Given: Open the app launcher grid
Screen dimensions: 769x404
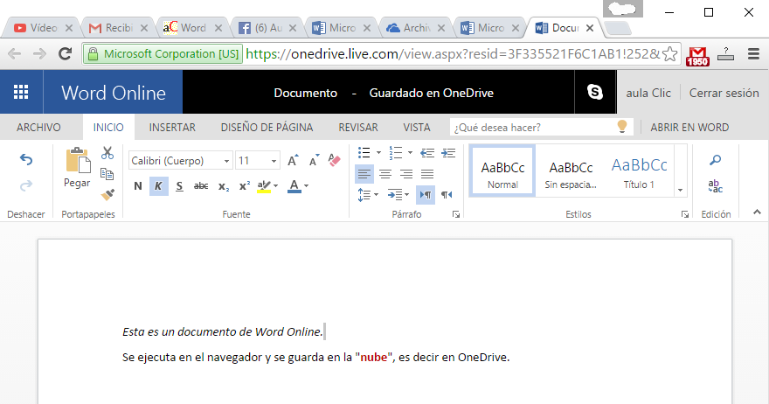Looking at the screenshot, I should pyautogui.click(x=21, y=93).
